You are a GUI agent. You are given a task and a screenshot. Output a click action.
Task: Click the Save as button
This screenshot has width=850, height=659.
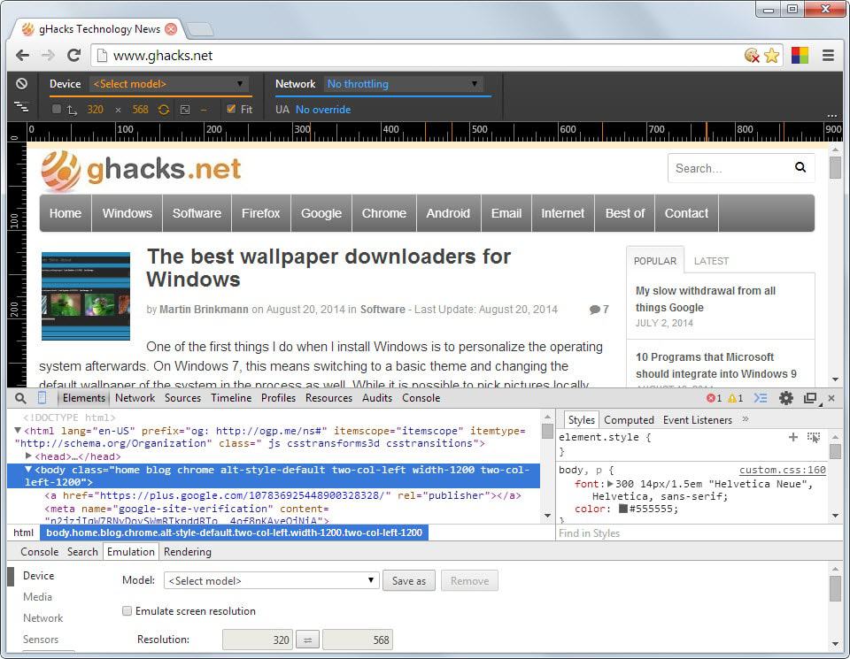tap(409, 581)
